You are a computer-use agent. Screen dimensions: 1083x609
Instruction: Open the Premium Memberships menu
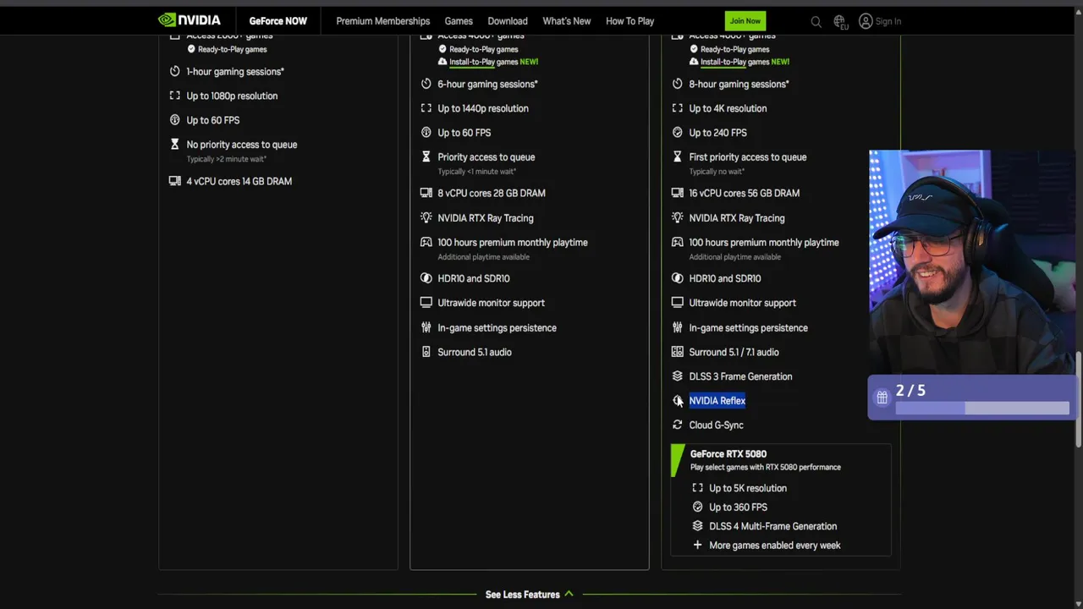pyautogui.click(x=382, y=21)
